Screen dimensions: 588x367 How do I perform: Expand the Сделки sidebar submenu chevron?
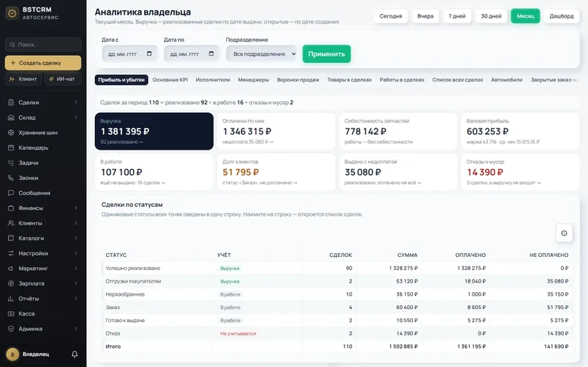[76, 102]
